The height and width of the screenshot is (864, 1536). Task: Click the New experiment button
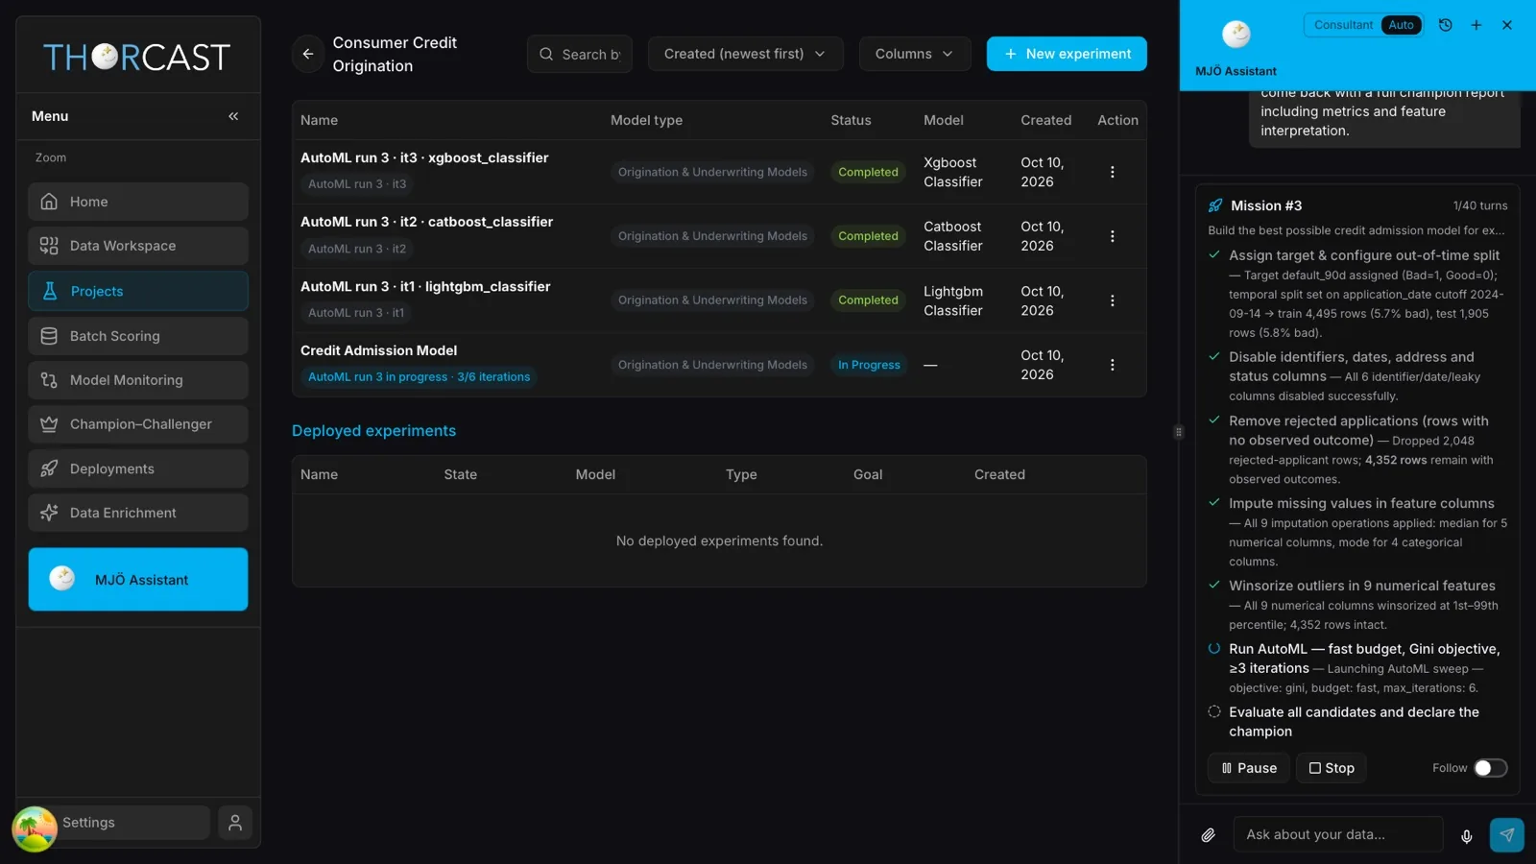(x=1067, y=54)
